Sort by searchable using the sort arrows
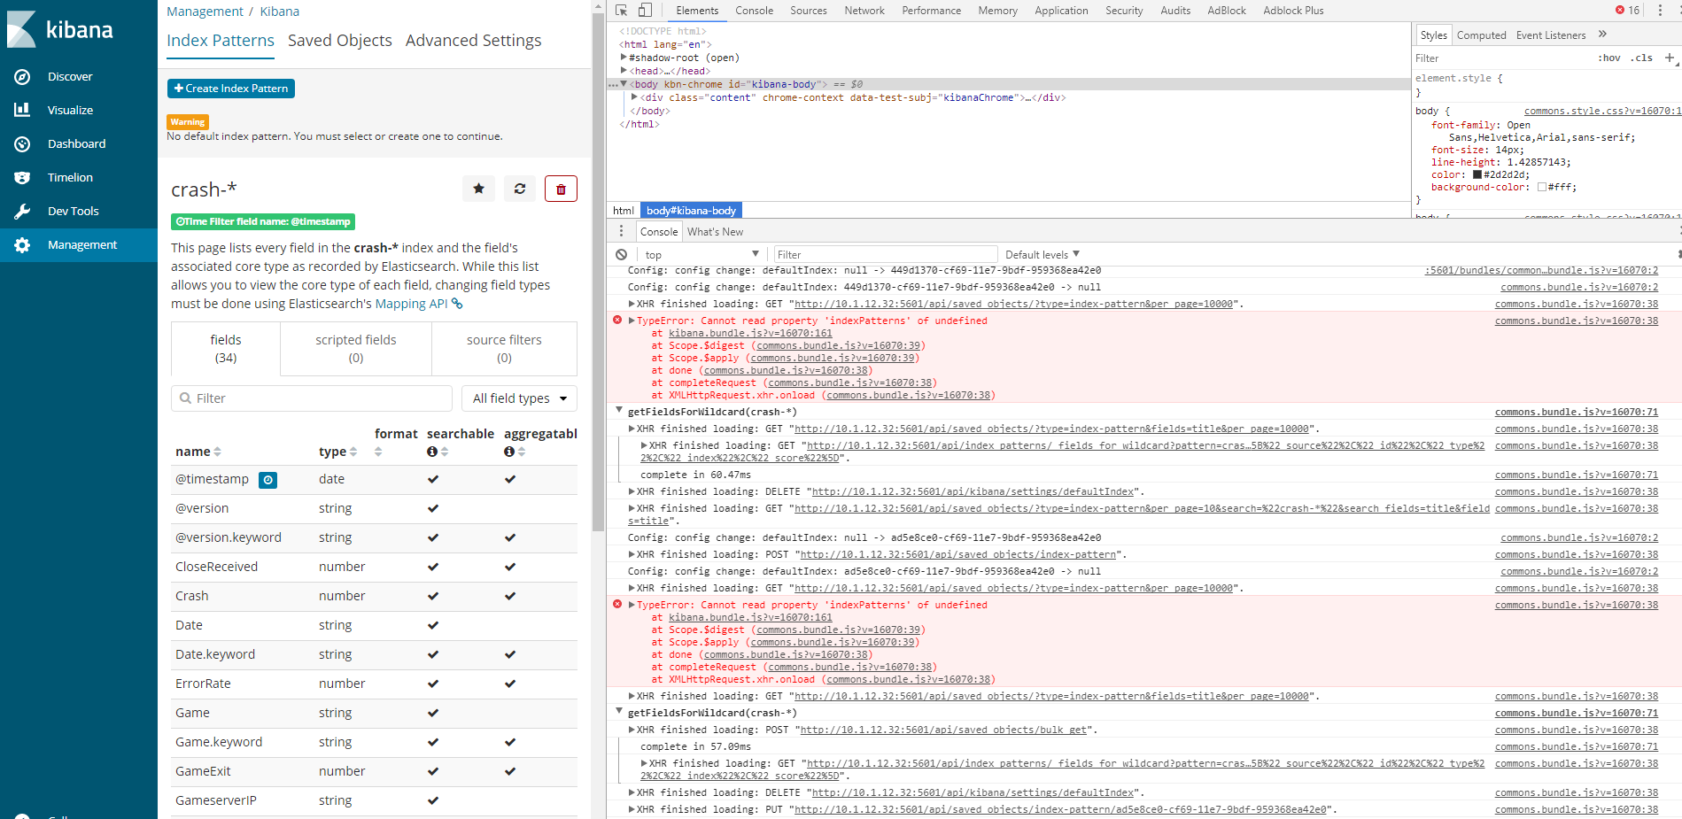This screenshot has height=819, width=1682. click(x=445, y=452)
